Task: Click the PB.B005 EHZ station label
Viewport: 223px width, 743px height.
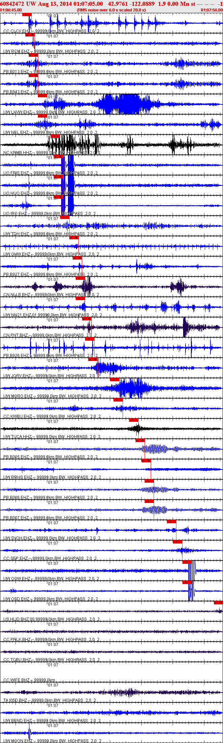Action: [x=16, y=457]
